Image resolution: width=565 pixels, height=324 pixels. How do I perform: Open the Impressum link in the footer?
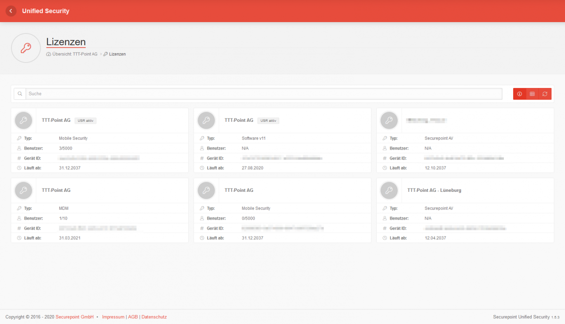113,317
